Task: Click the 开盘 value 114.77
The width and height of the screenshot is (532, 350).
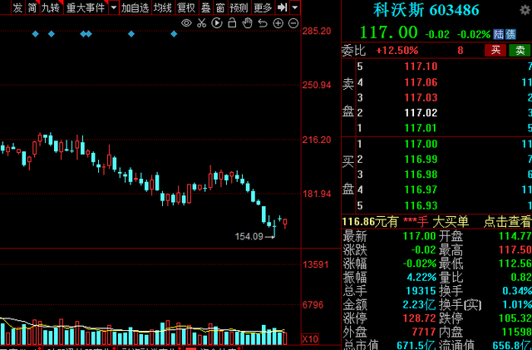Action: 515,236
